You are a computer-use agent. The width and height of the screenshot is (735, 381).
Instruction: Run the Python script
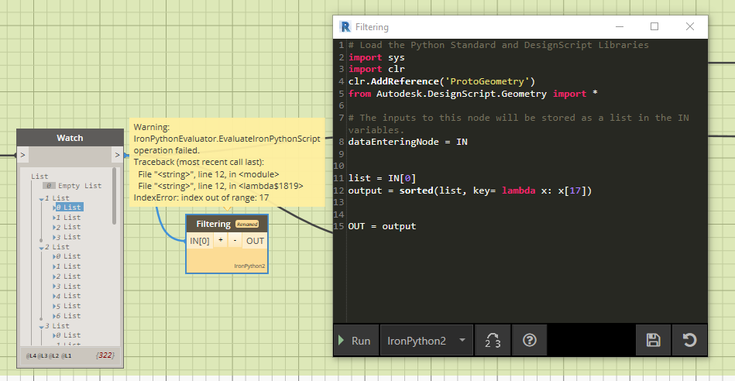coord(355,341)
